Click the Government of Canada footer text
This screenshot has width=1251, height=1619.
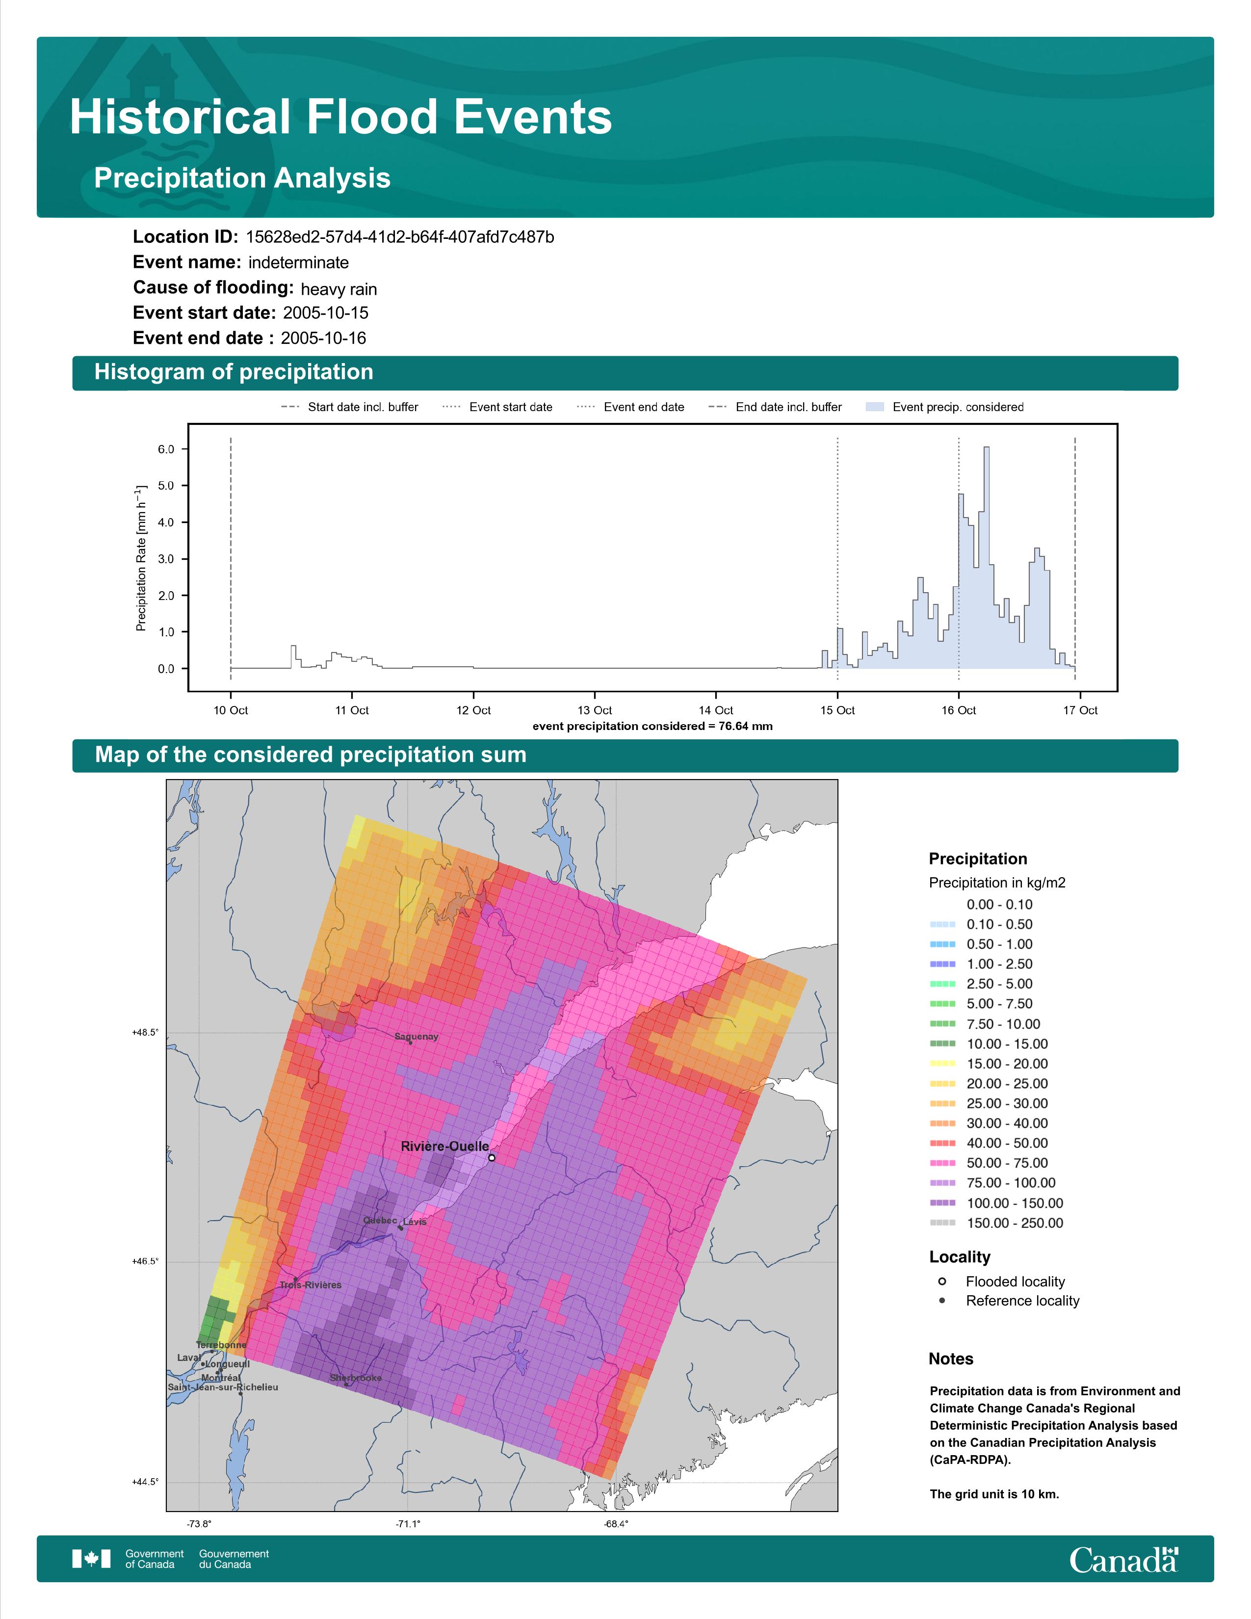155,1559
